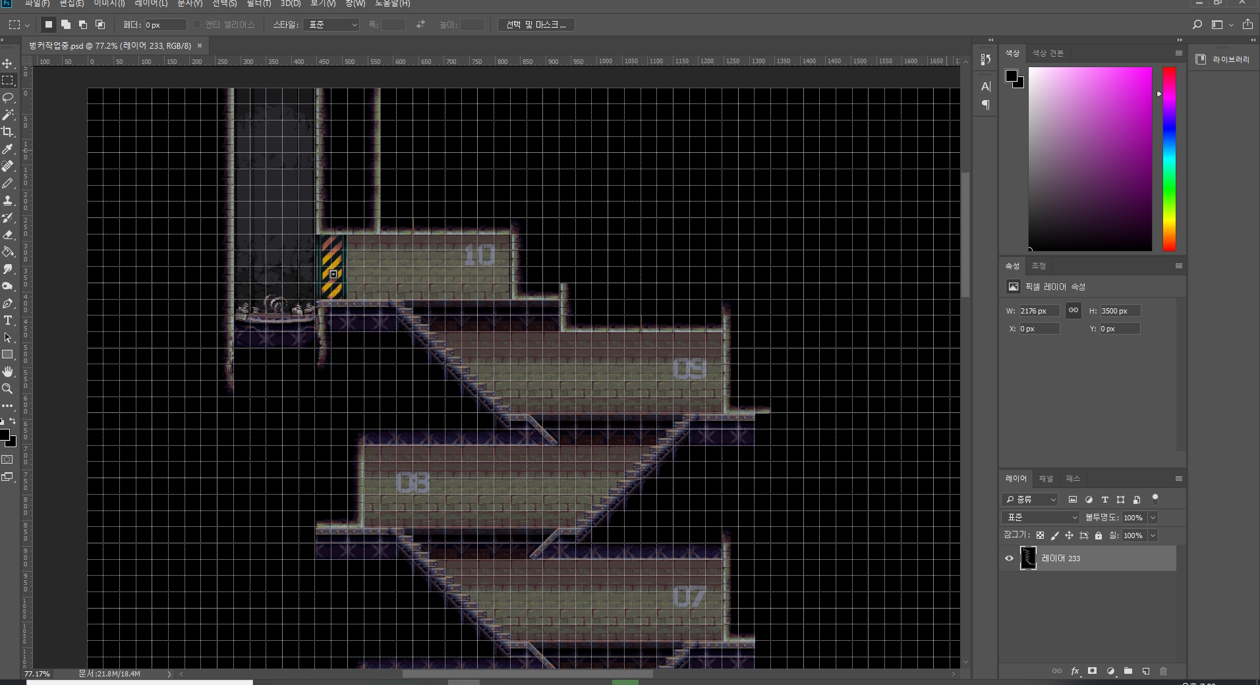The height and width of the screenshot is (685, 1260).
Task: Toggle lock all for layer
Action: 1099,535
